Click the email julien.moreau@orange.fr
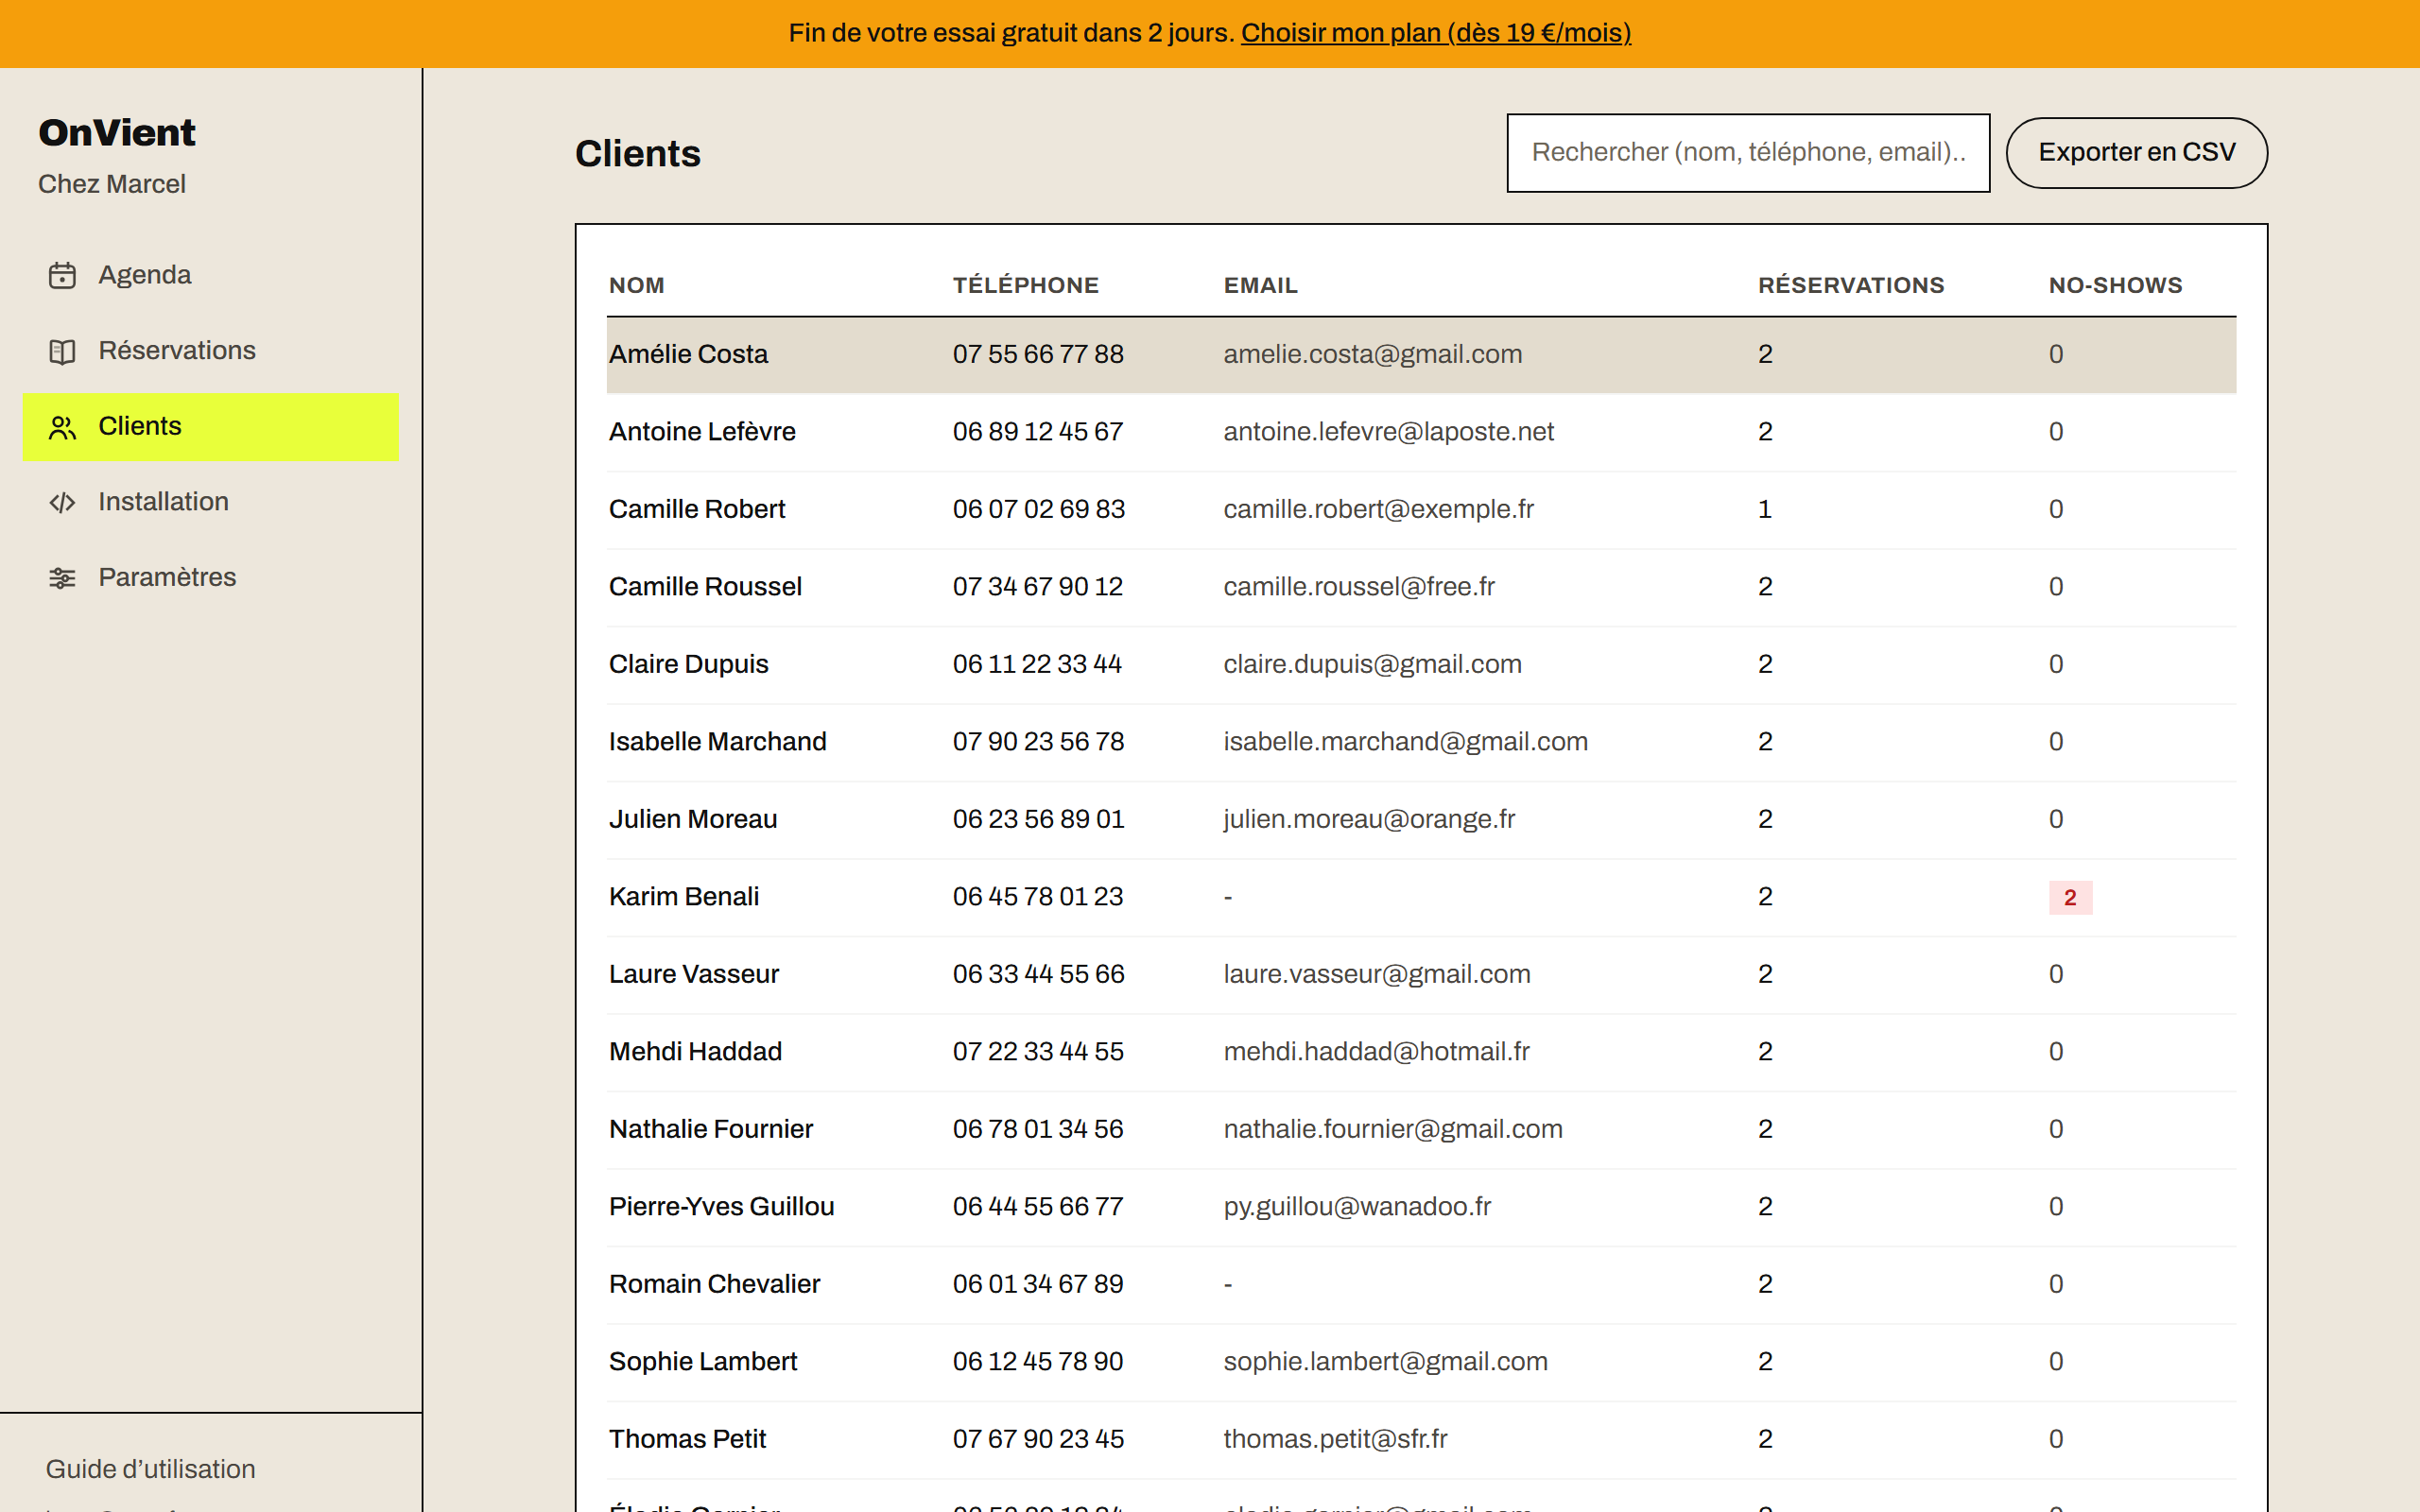 pyautogui.click(x=1369, y=819)
